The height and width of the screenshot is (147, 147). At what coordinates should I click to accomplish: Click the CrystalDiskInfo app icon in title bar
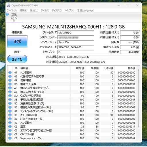click(9, 5)
